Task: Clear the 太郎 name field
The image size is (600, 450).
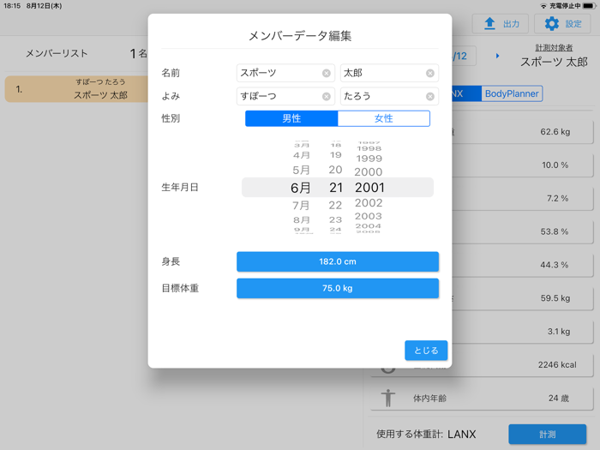Action: 430,73
